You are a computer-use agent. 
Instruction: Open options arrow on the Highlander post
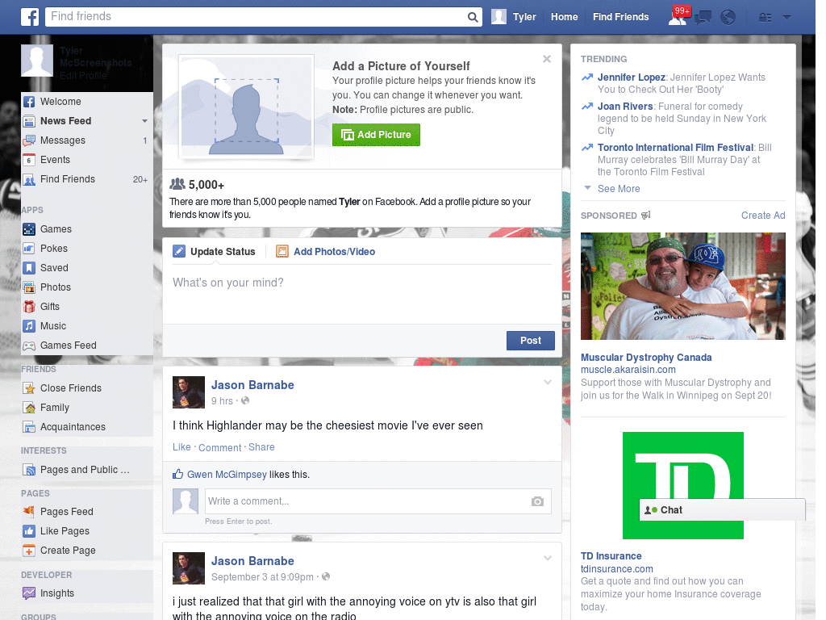tap(548, 383)
